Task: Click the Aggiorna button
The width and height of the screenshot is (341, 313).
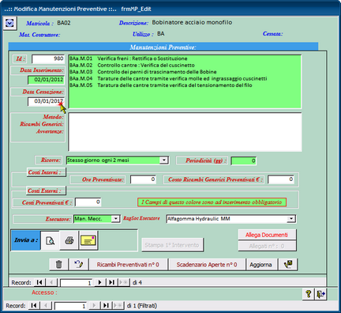Action: coord(260,264)
